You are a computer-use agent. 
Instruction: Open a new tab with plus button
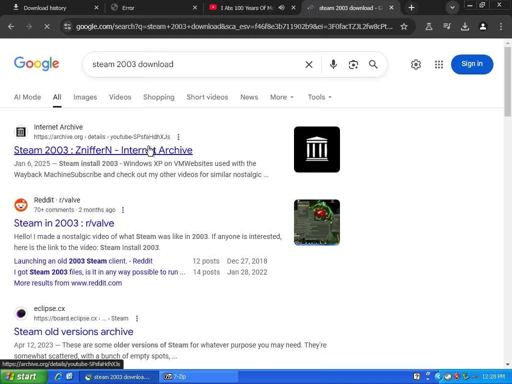(411, 8)
